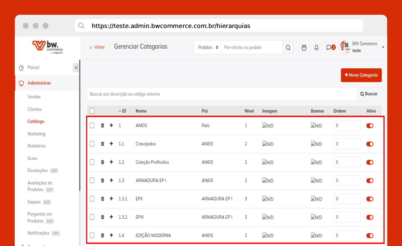The height and width of the screenshot is (246, 402).
Task: Open the Pedidos search type dropdown
Action: [x=208, y=47]
